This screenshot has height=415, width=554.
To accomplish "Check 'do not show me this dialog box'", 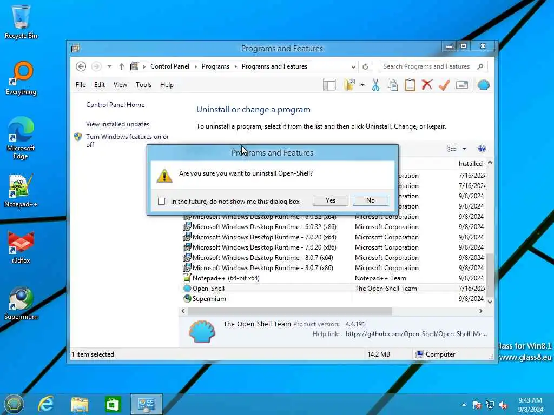I will tap(161, 201).
